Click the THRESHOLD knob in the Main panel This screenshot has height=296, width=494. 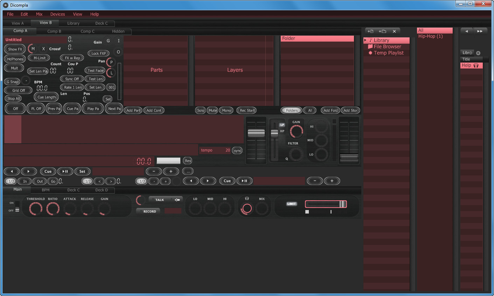pos(36,209)
